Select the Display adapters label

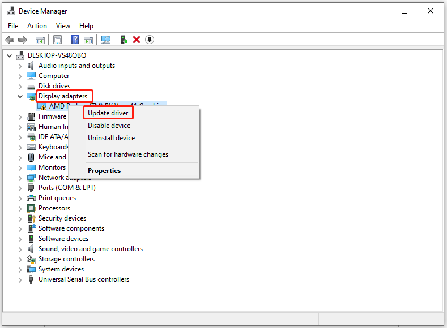point(63,96)
